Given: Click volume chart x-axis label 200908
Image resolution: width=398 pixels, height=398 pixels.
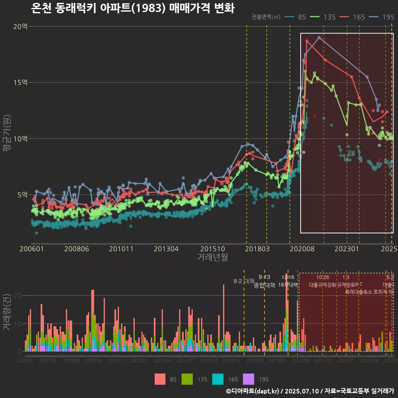Looking at the screenshot, I should click(x=93, y=360).
